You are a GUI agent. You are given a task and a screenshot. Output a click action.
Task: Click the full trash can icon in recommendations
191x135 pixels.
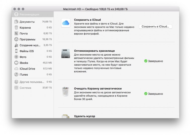click(66, 91)
